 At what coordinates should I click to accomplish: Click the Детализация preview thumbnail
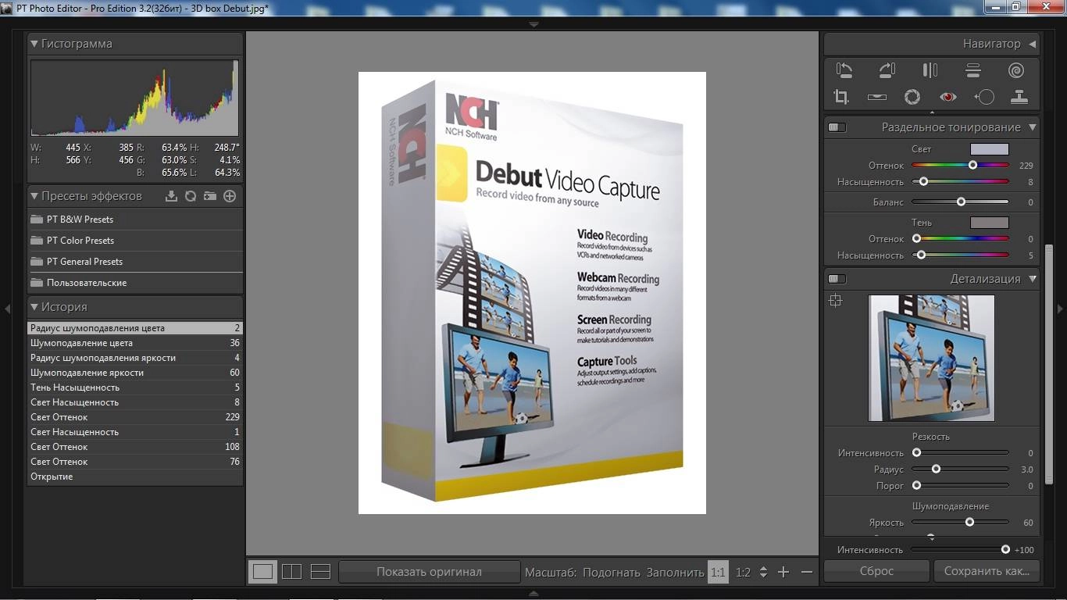tap(931, 358)
